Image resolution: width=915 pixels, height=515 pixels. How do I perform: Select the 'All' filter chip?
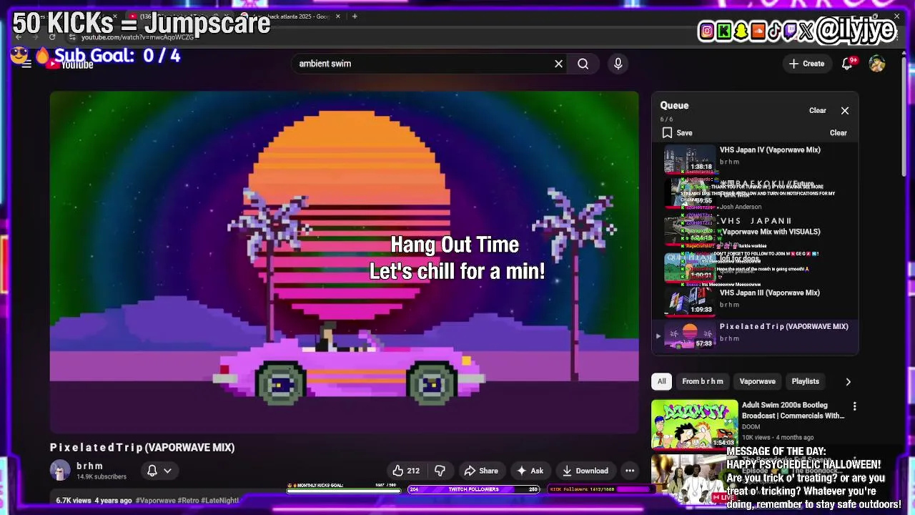point(662,381)
